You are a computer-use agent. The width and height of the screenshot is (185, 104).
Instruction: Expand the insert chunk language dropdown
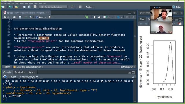90,17
